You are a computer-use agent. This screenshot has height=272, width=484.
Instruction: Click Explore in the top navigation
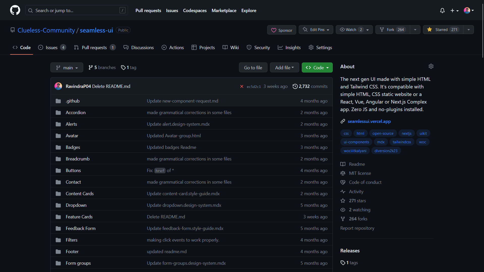point(249,11)
